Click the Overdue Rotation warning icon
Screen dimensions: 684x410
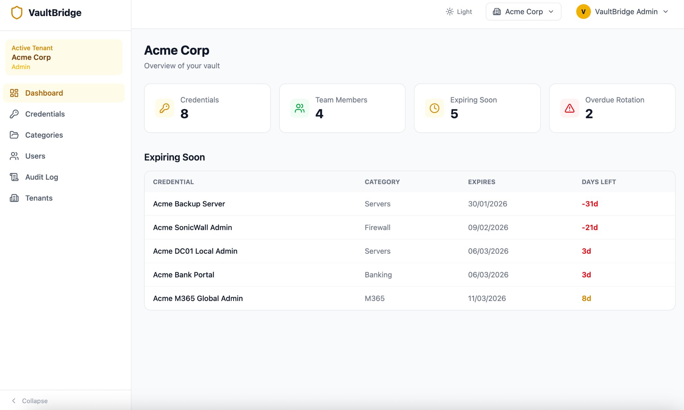coord(569,108)
